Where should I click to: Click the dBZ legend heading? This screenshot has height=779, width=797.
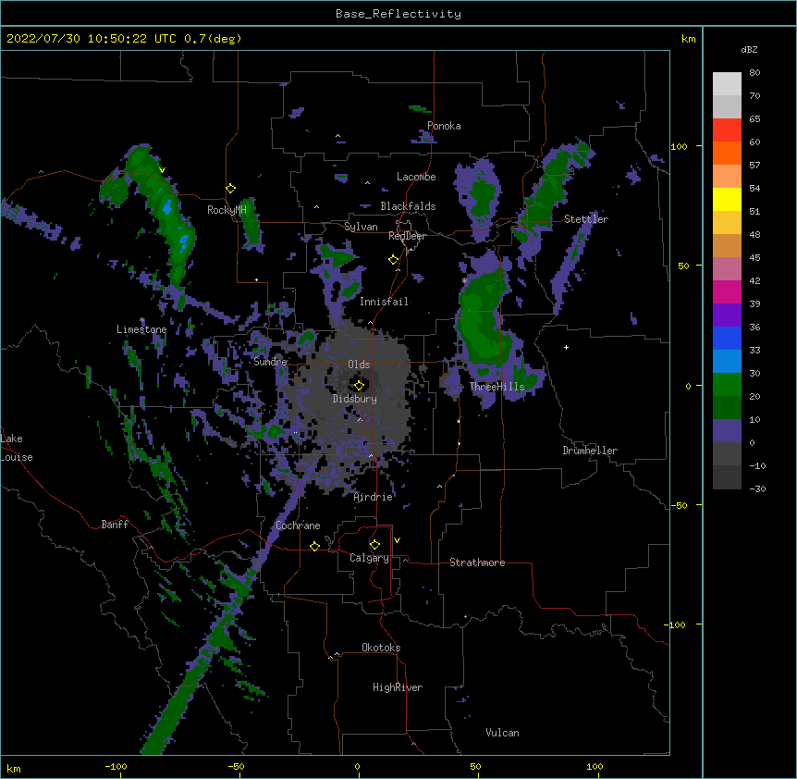749,49
